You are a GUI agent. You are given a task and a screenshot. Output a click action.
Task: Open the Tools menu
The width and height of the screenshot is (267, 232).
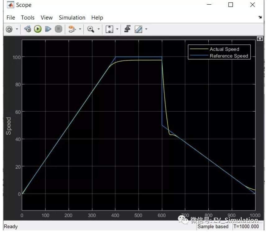[x=27, y=18]
